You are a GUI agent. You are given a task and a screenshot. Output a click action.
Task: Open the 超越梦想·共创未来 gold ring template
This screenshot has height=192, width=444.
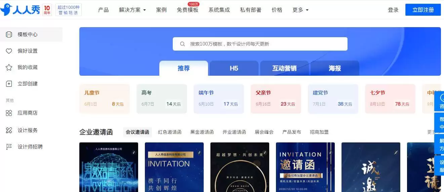point(240,167)
